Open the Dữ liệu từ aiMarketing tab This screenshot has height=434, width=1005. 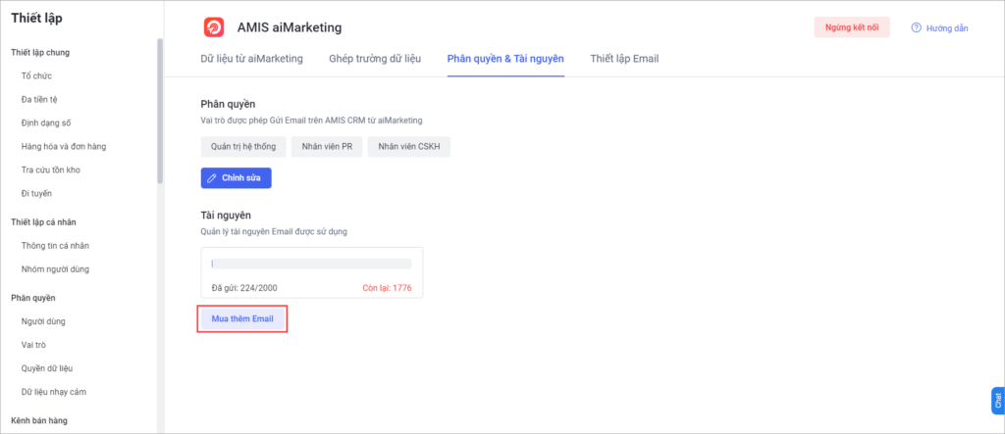click(252, 59)
